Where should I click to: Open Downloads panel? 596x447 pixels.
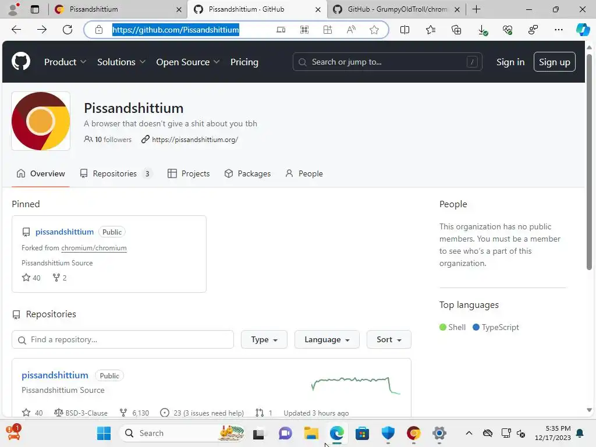482,30
